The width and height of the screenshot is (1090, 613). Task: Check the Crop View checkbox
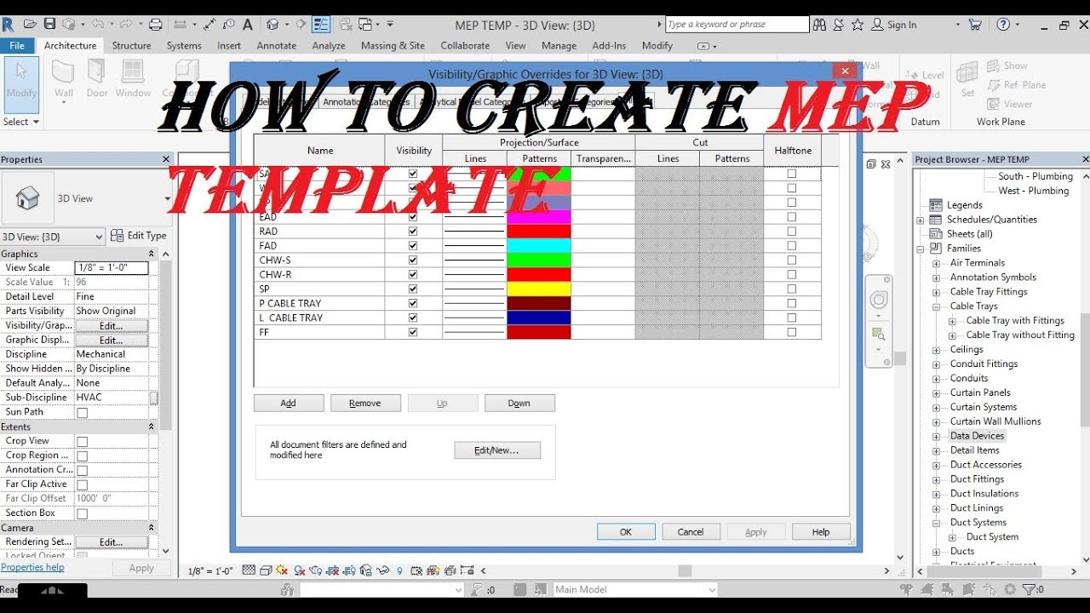(83, 442)
